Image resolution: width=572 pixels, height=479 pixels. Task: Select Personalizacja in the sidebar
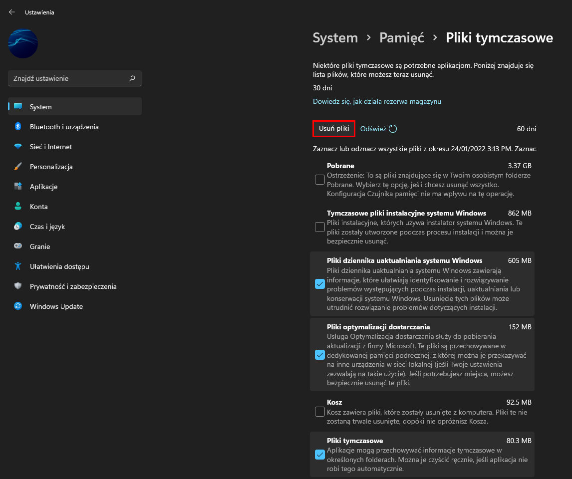pyautogui.click(x=75, y=167)
